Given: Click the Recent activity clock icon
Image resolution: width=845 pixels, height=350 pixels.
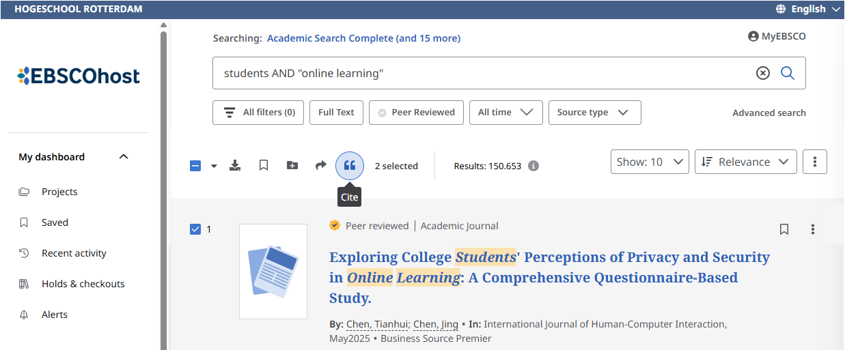Looking at the screenshot, I should [24, 253].
